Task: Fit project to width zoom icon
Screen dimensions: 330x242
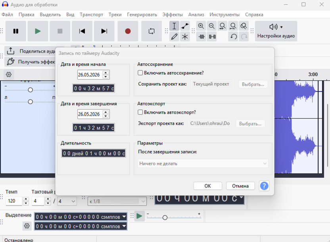Action: [233, 26]
